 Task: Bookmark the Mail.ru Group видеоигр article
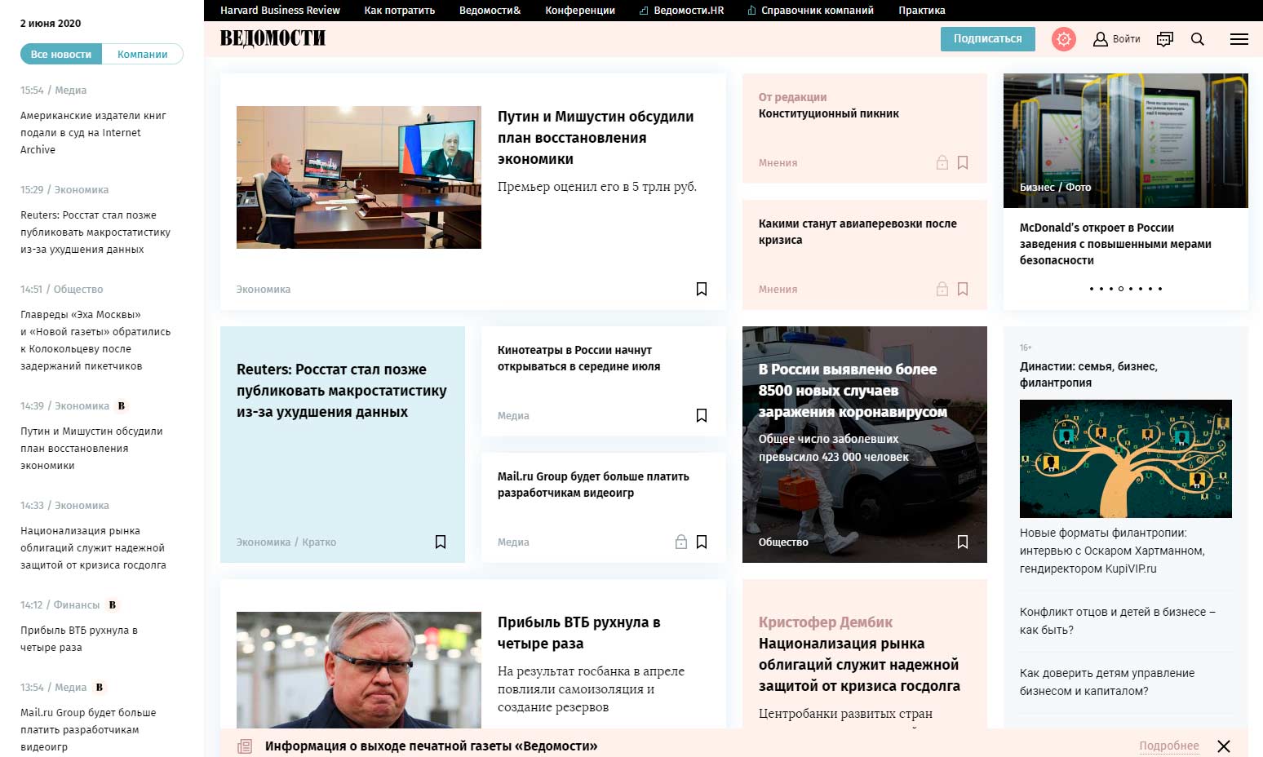click(702, 542)
